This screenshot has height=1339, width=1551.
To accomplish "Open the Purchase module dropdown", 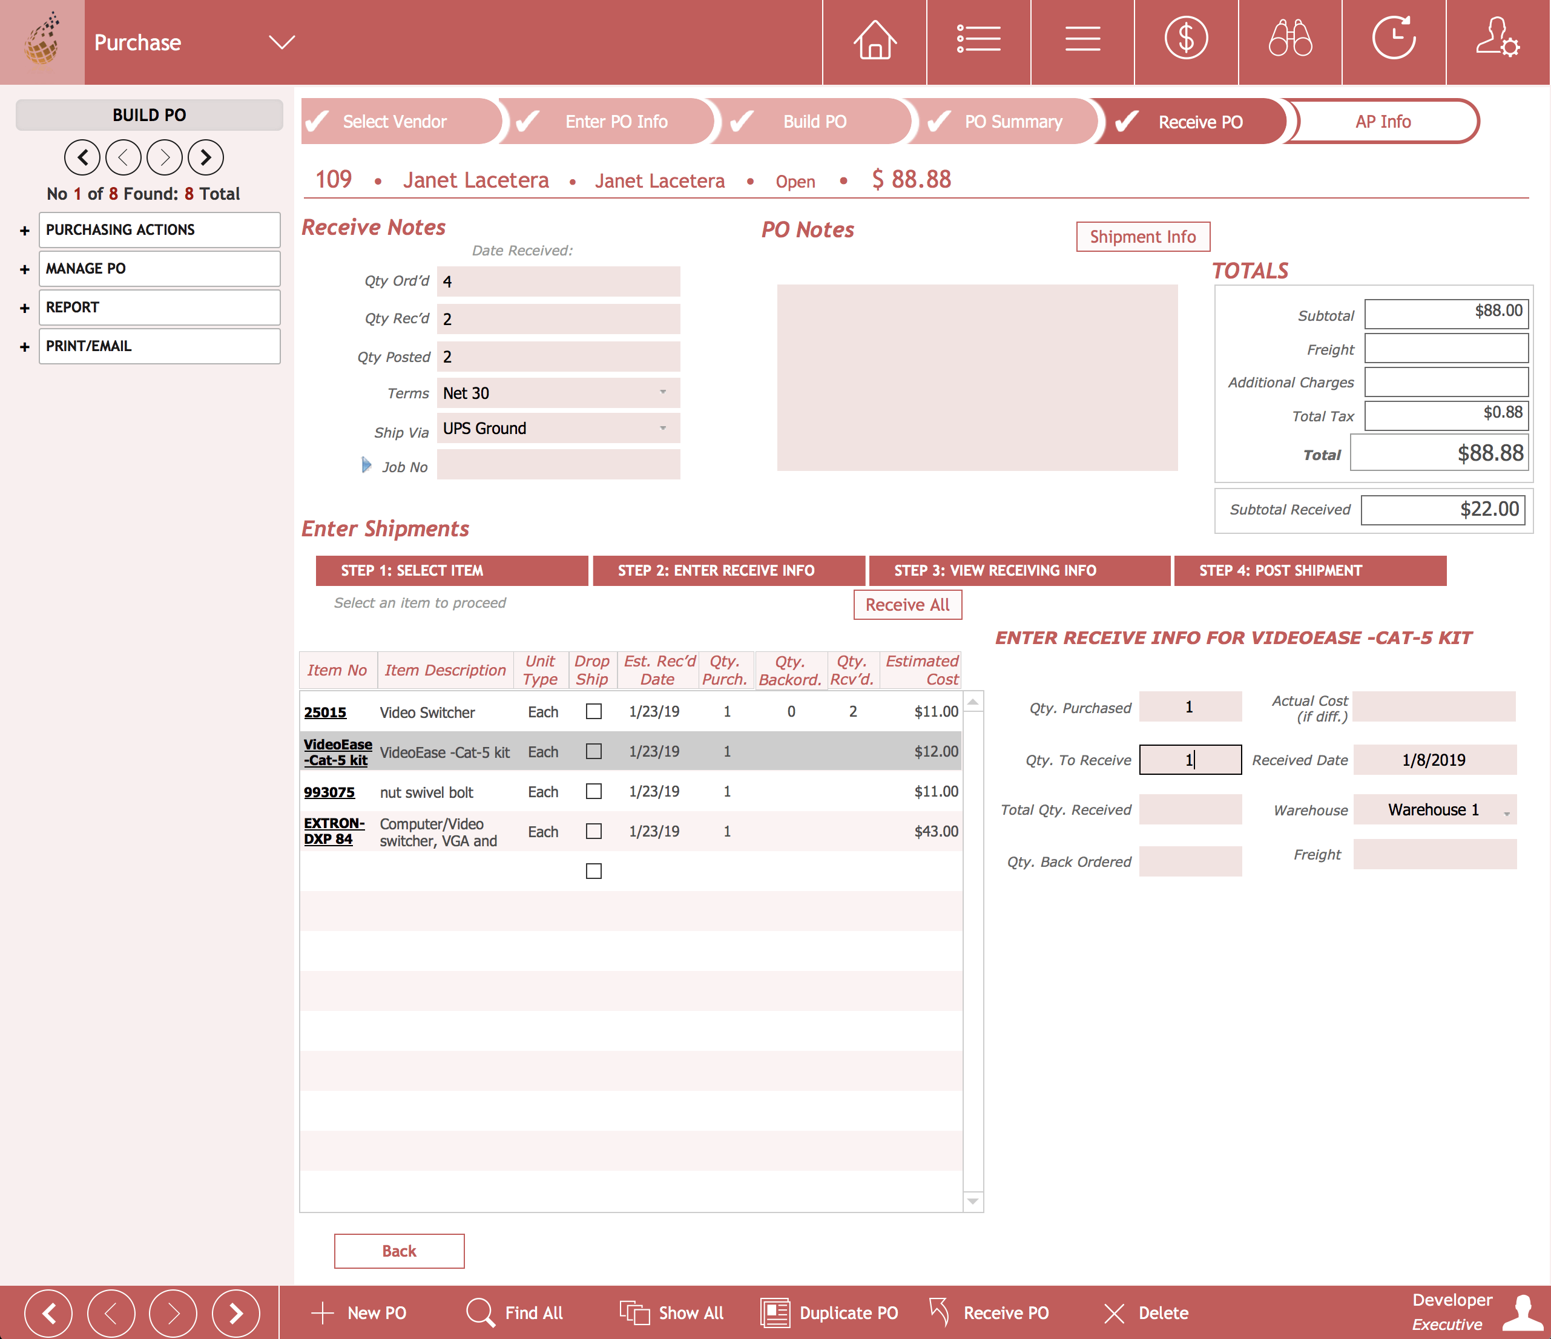I will coord(282,42).
